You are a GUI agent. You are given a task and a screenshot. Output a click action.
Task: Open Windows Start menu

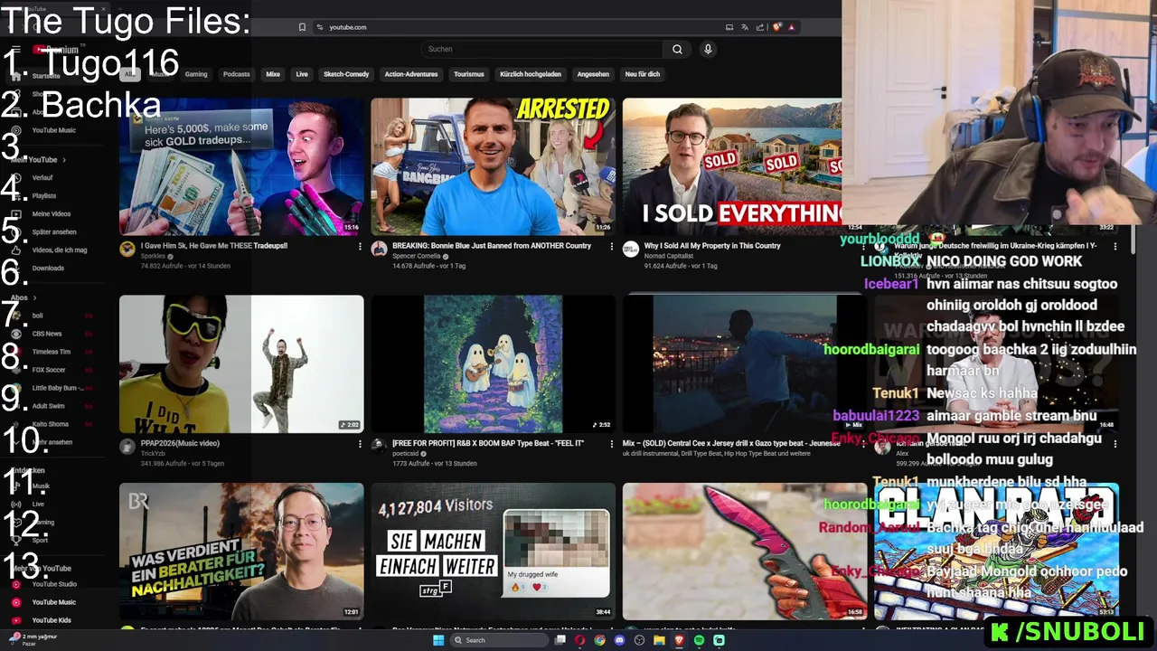click(x=438, y=640)
